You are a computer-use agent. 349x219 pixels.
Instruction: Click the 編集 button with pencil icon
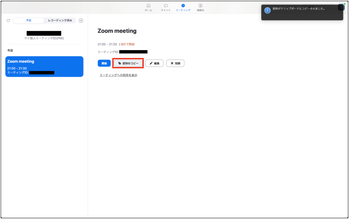tap(154, 63)
